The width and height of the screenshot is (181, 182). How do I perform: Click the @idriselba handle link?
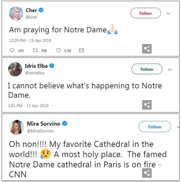click(35, 73)
